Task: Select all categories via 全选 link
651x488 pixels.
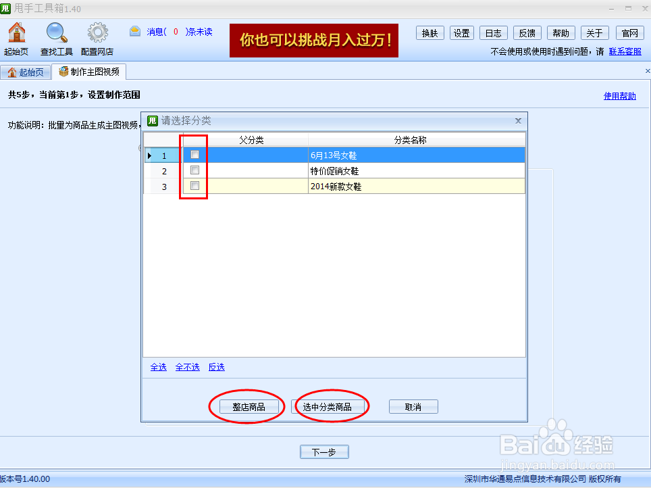Action: (157, 366)
